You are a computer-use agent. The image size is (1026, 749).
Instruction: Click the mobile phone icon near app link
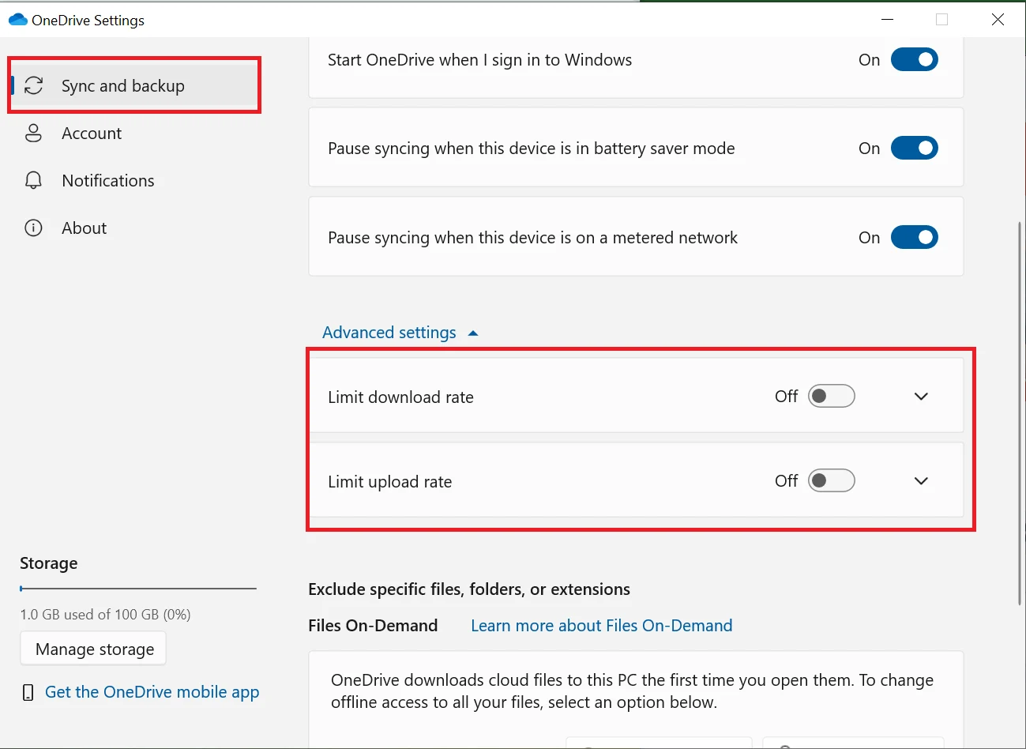28,693
